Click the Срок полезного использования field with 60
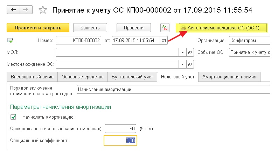Screen dimensions: 278x155 120,129
